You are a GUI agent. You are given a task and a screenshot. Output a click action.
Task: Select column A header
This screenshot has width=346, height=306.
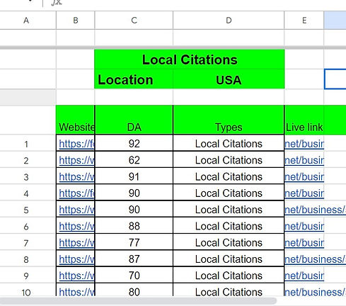tap(26, 21)
